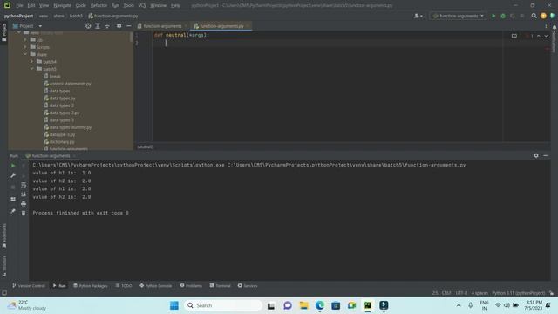Expand all icon in Project panel header
558x314 pixels.
tap(98, 26)
